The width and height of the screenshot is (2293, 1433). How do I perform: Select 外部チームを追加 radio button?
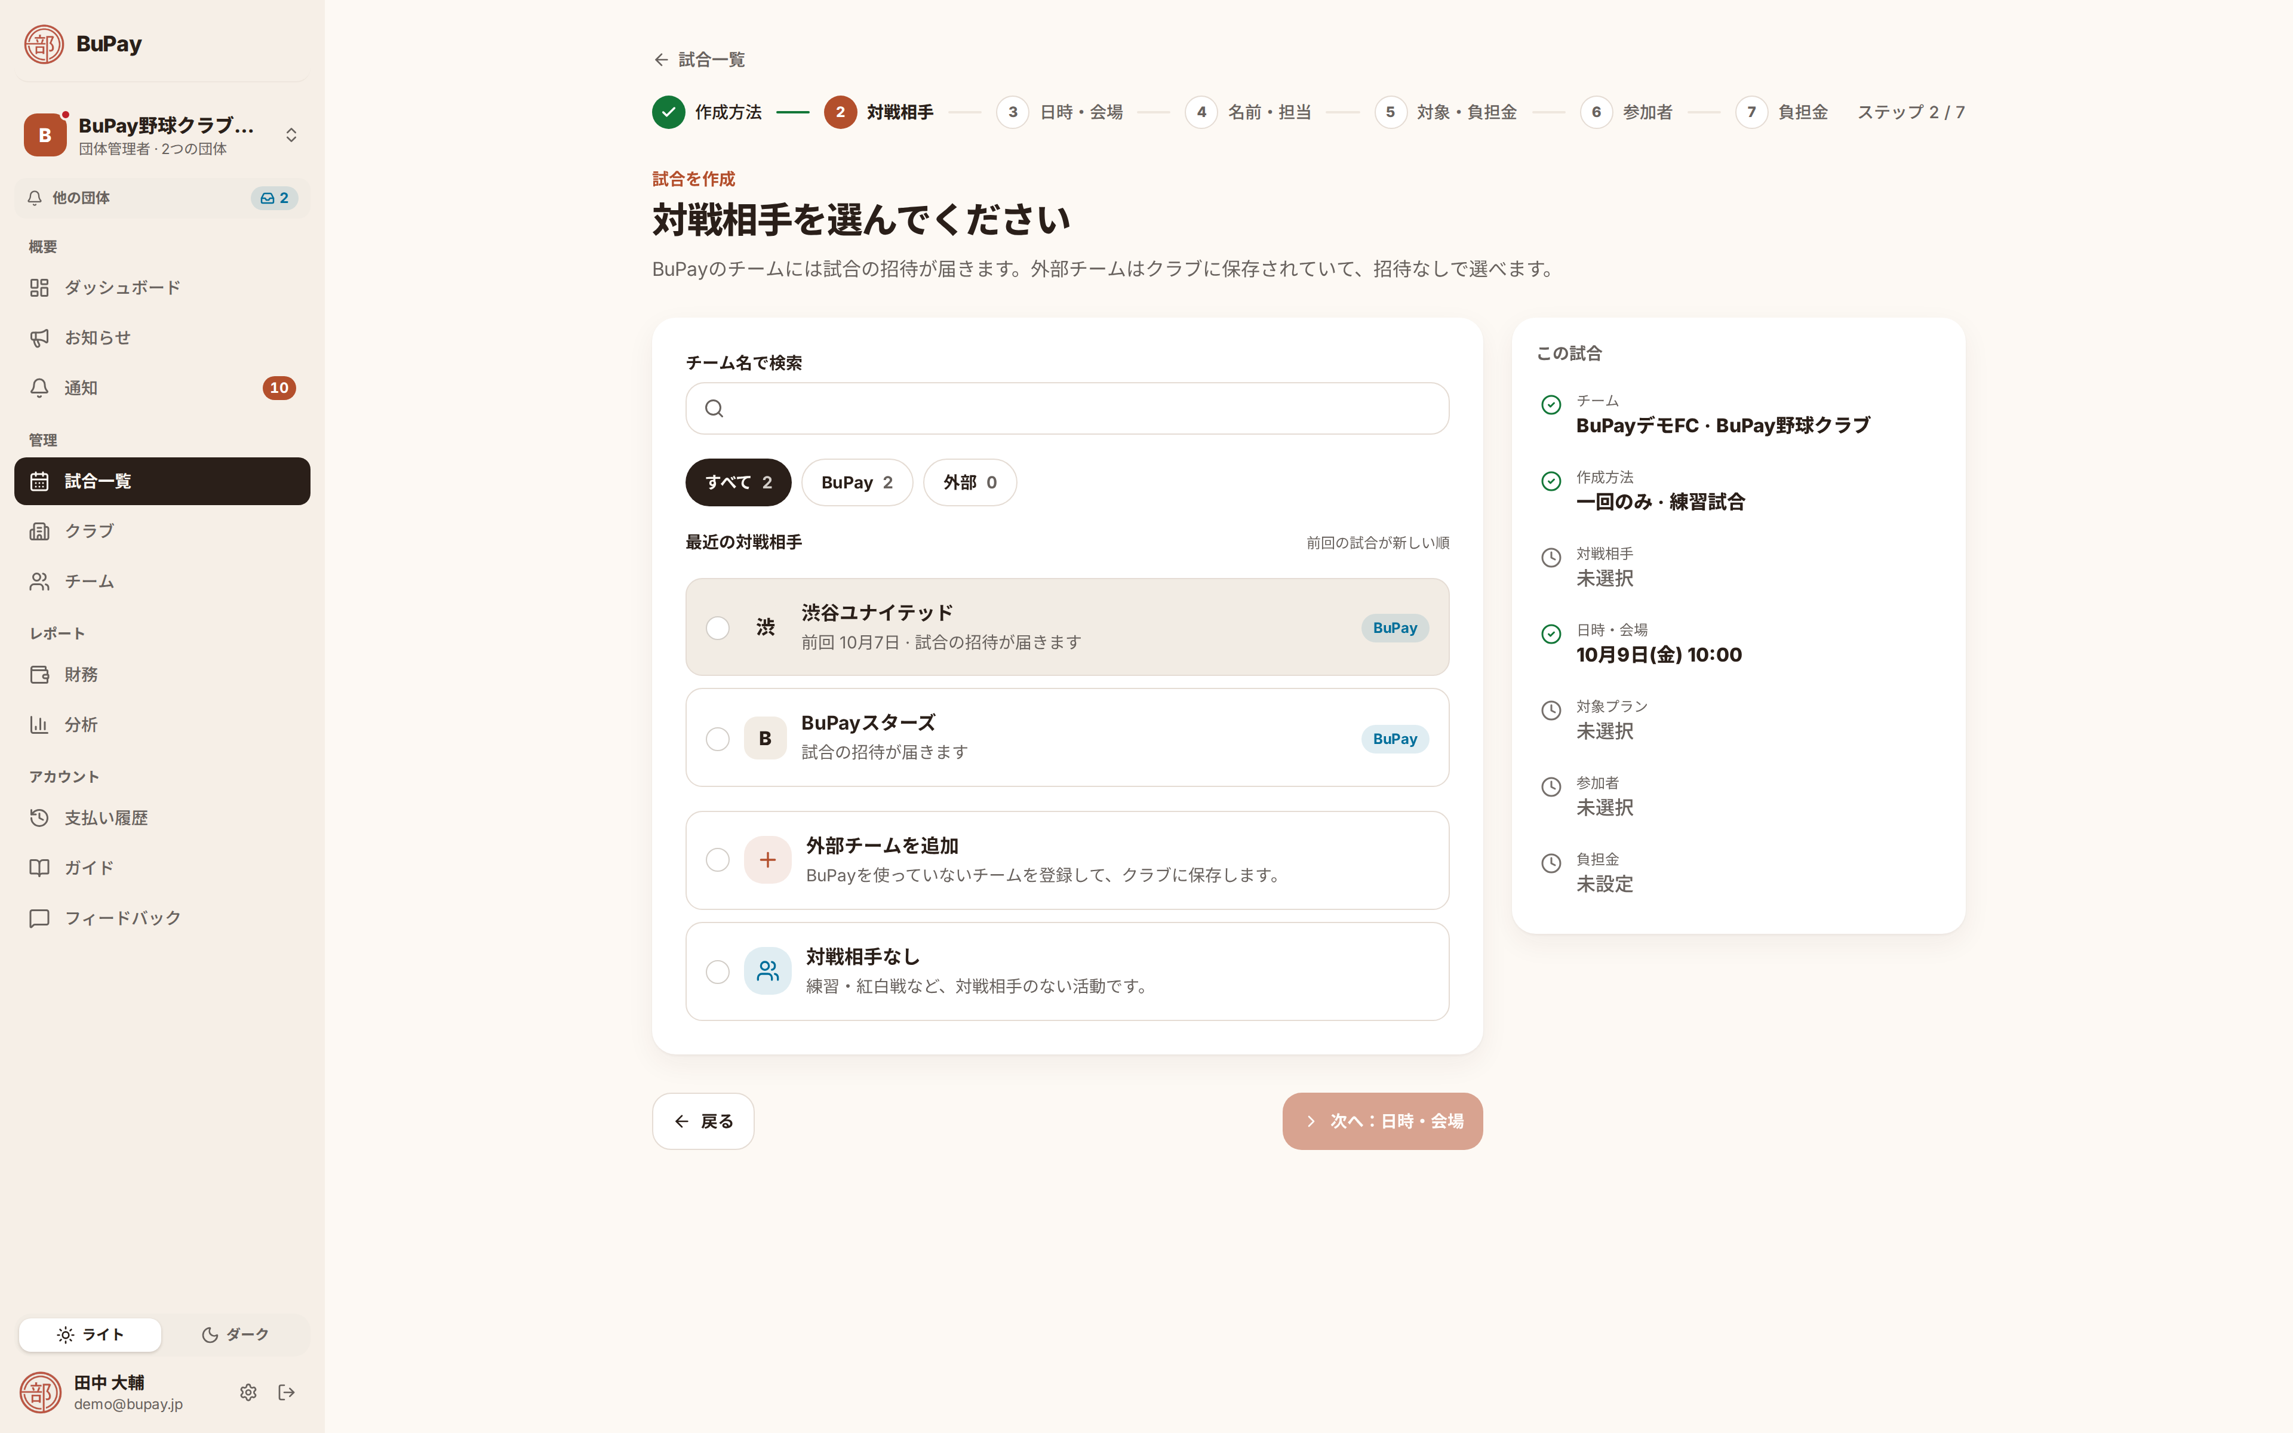[717, 860]
